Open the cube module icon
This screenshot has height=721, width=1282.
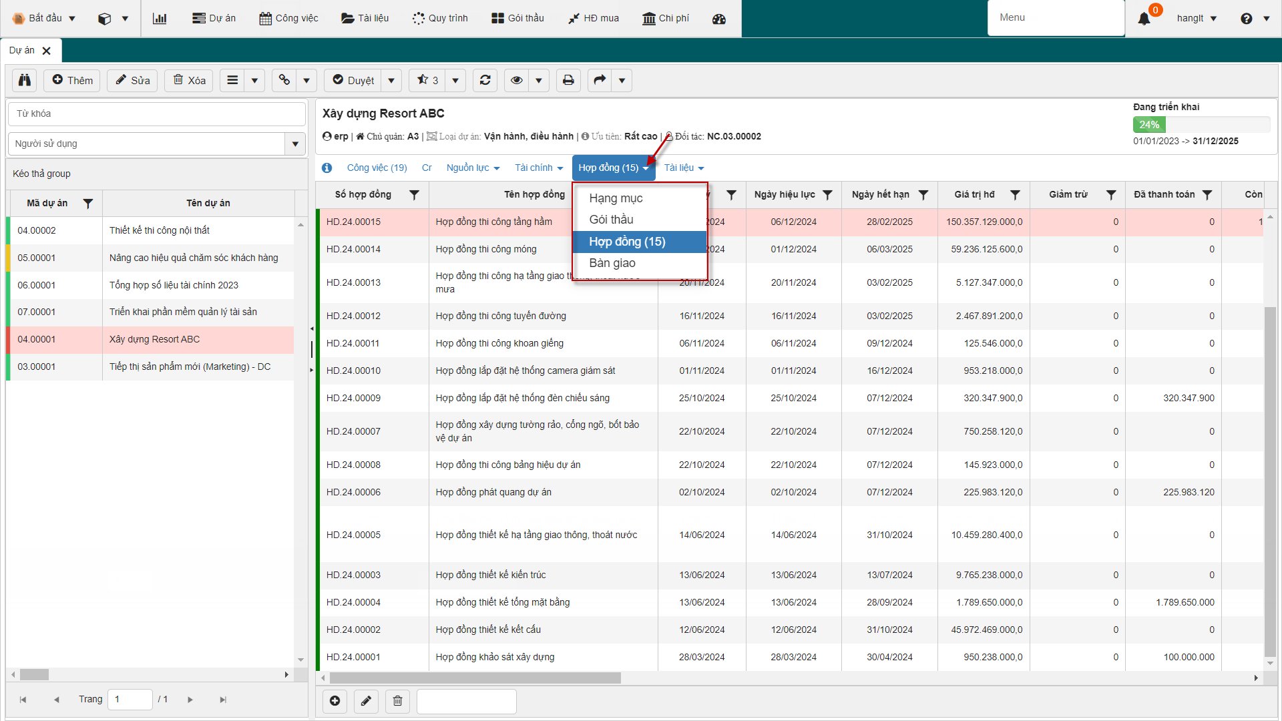[104, 19]
